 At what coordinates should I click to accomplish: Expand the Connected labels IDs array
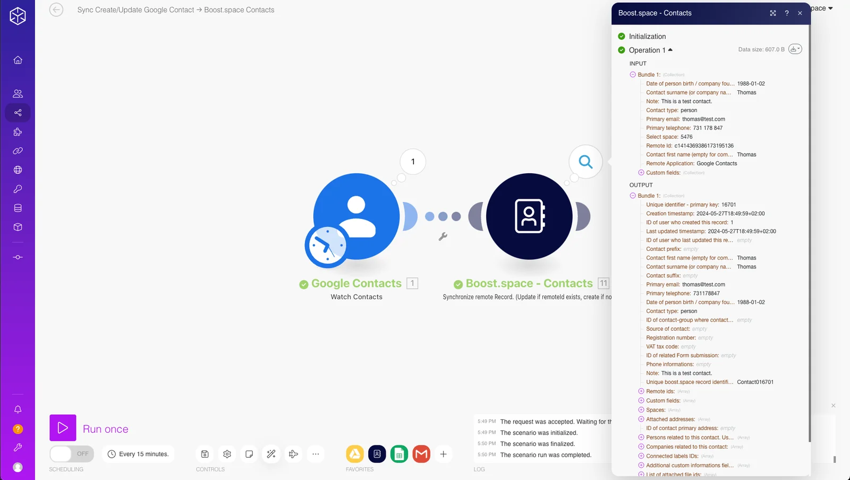[641, 456]
